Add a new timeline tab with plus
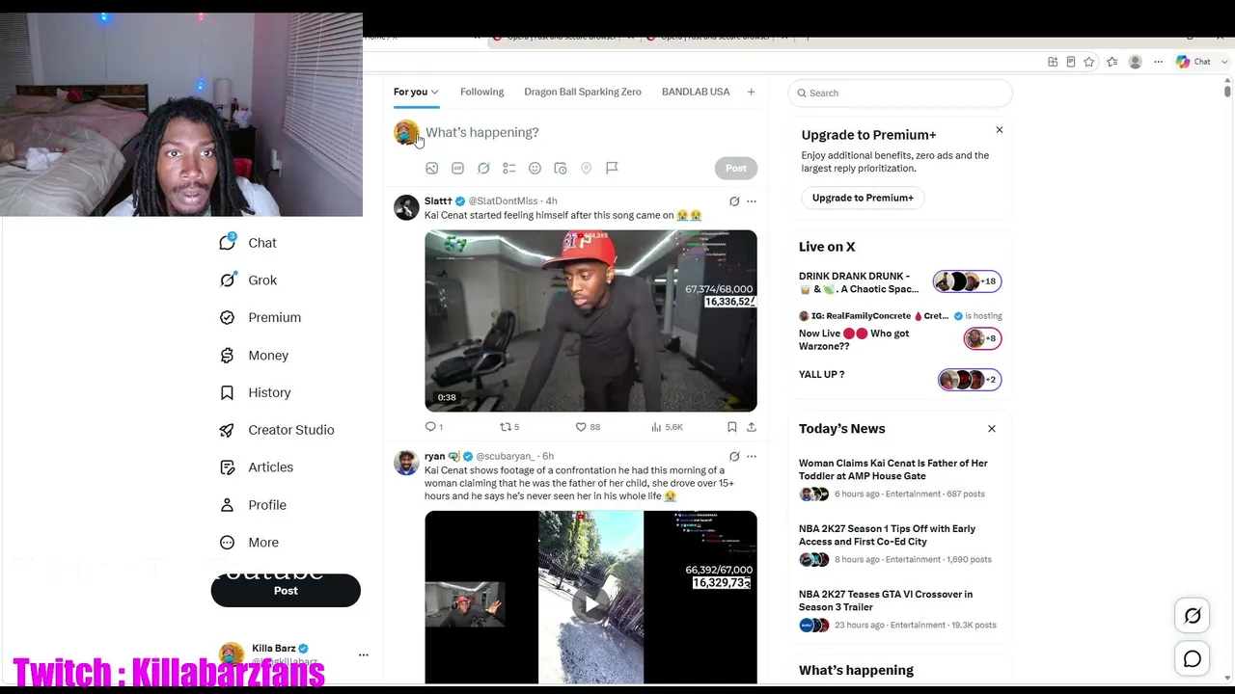The image size is (1235, 694). (x=751, y=92)
